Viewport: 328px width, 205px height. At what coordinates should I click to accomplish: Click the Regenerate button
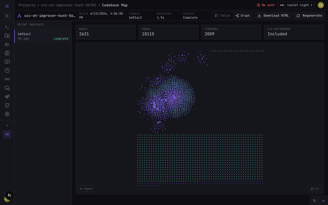(x=309, y=16)
